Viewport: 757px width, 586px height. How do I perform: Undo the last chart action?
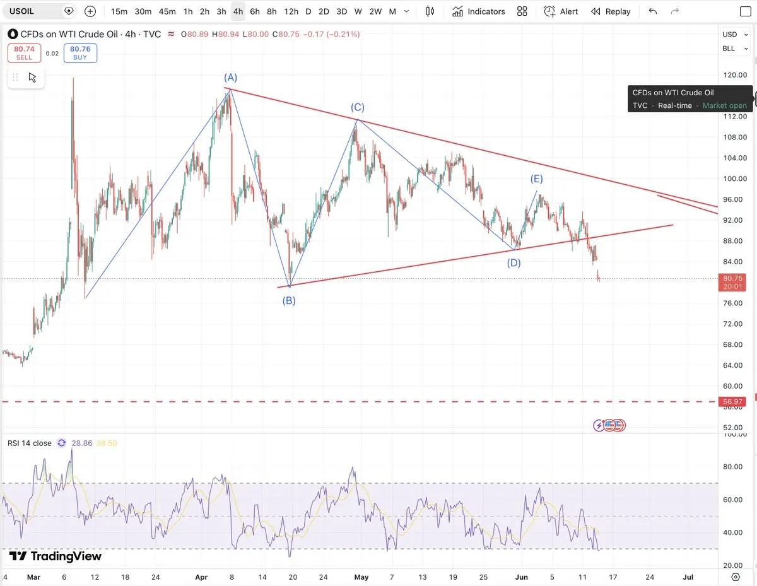coord(653,11)
